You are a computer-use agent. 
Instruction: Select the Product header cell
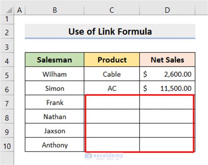pos(112,60)
